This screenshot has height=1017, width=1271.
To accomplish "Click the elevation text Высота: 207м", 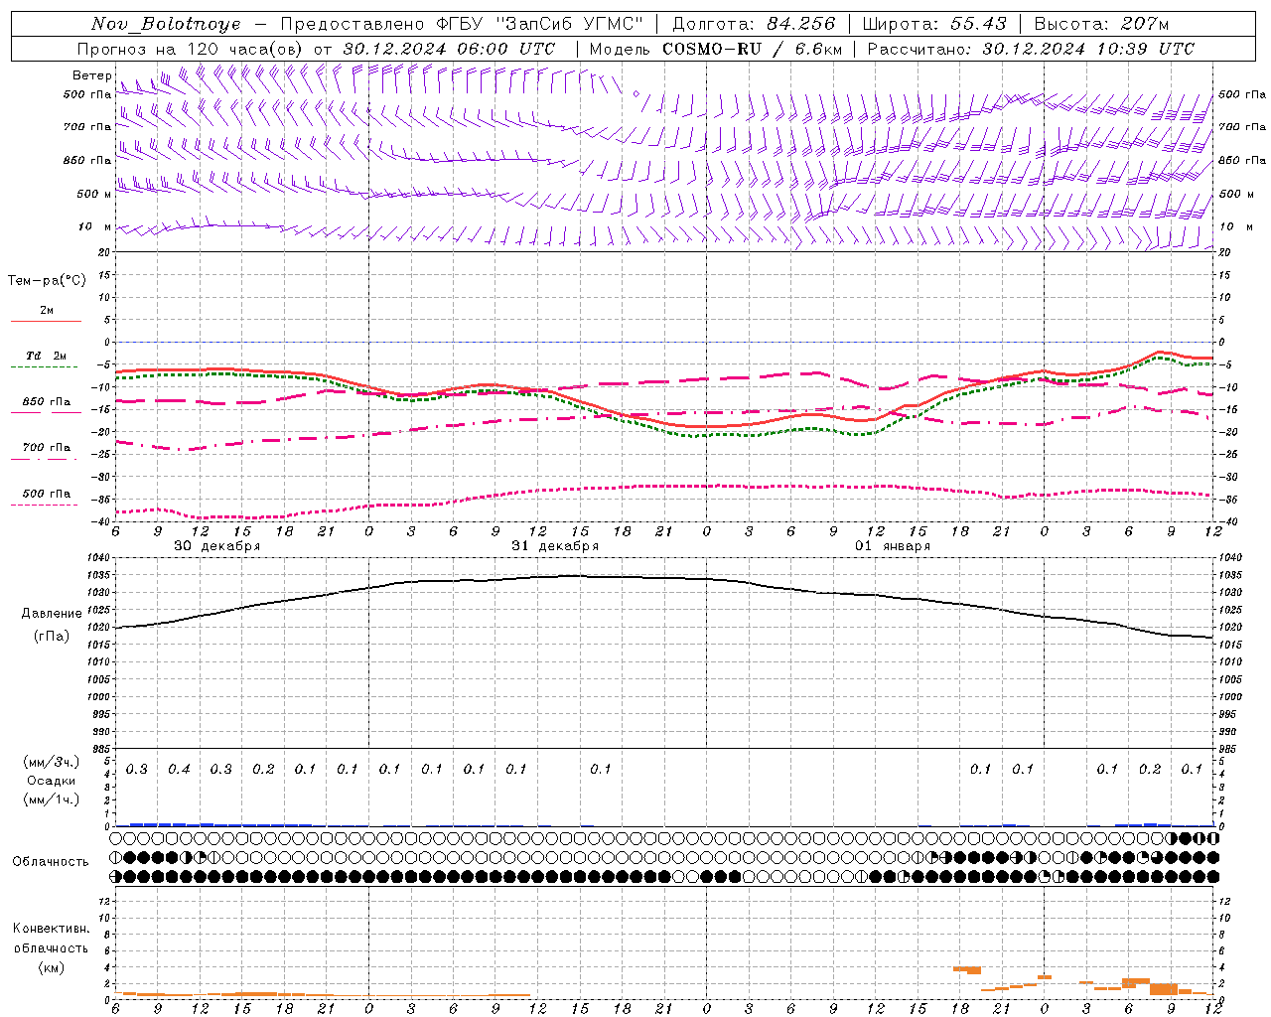I will pyautogui.click(x=1101, y=24).
